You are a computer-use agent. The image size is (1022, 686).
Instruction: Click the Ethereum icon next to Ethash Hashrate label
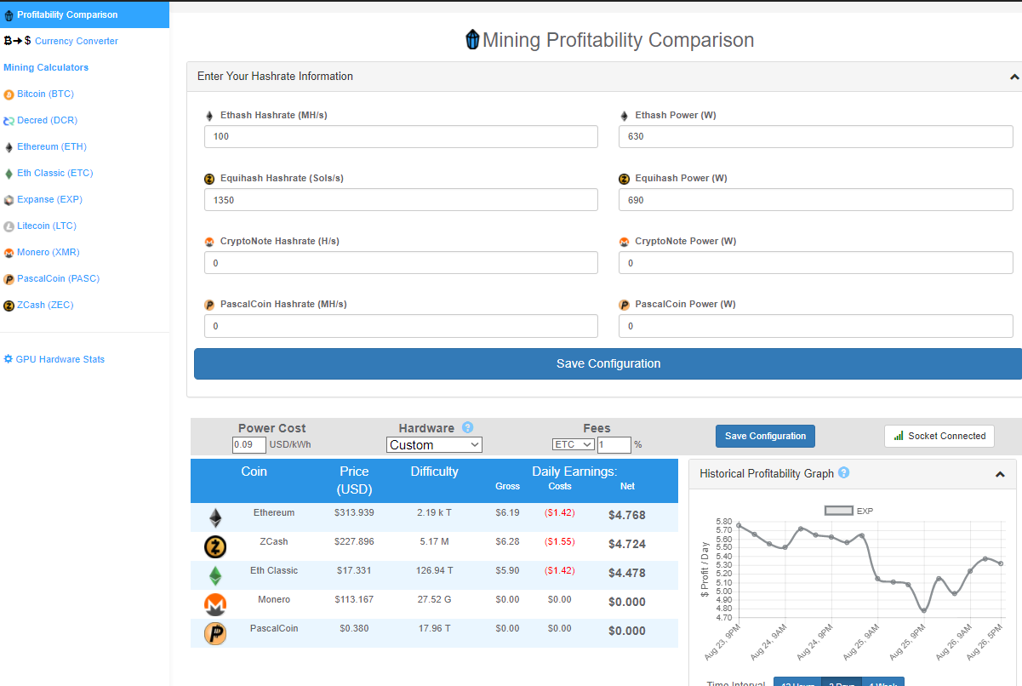click(x=209, y=116)
